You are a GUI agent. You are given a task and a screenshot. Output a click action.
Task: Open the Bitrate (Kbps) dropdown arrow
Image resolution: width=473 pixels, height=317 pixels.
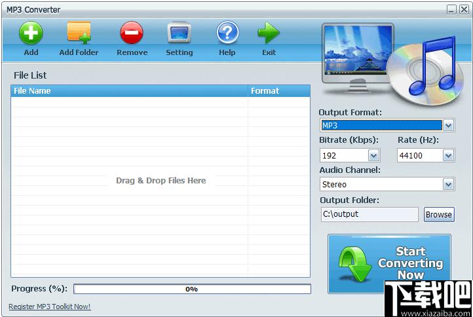point(373,156)
